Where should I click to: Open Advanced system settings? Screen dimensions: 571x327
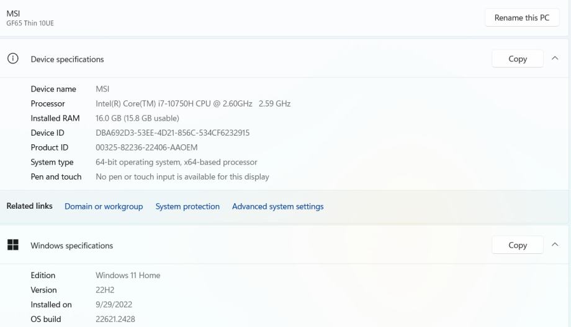(277, 206)
